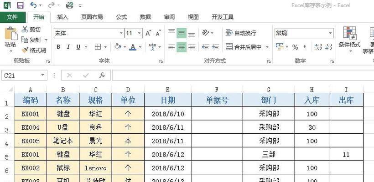Click the Increase Font Size icon

point(148,33)
